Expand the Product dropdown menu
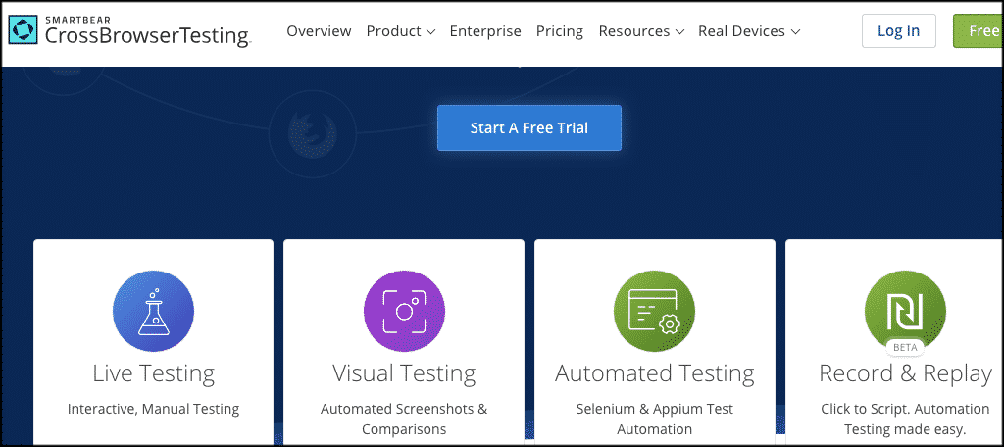Screen dimensions: 1004x447 401,31
